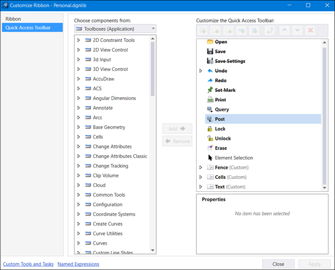Click the move-down arrow toolbar button
The width and height of the screenshot is (335, 270).
tap(297, 30)
